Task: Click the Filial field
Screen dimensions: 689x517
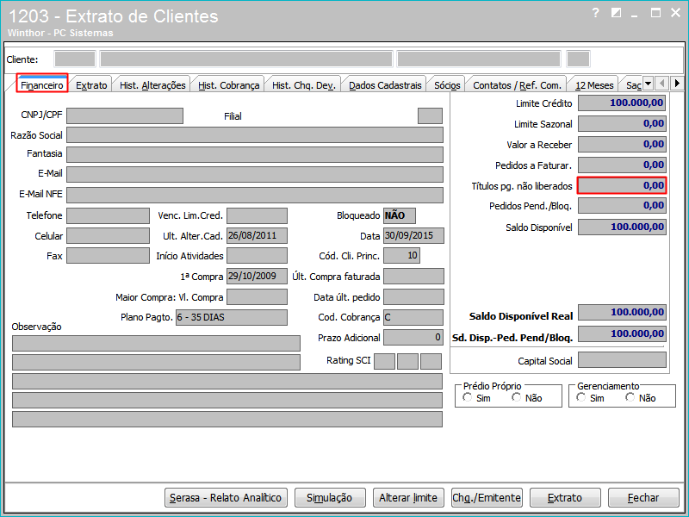Action: [430, 116]
